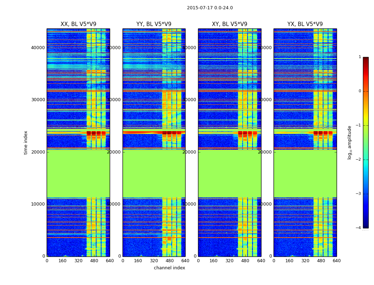The width and height of the screenshot is (374, 285).
Task: Click the 480 channel tick under YY panel
Action: [170, 261]
